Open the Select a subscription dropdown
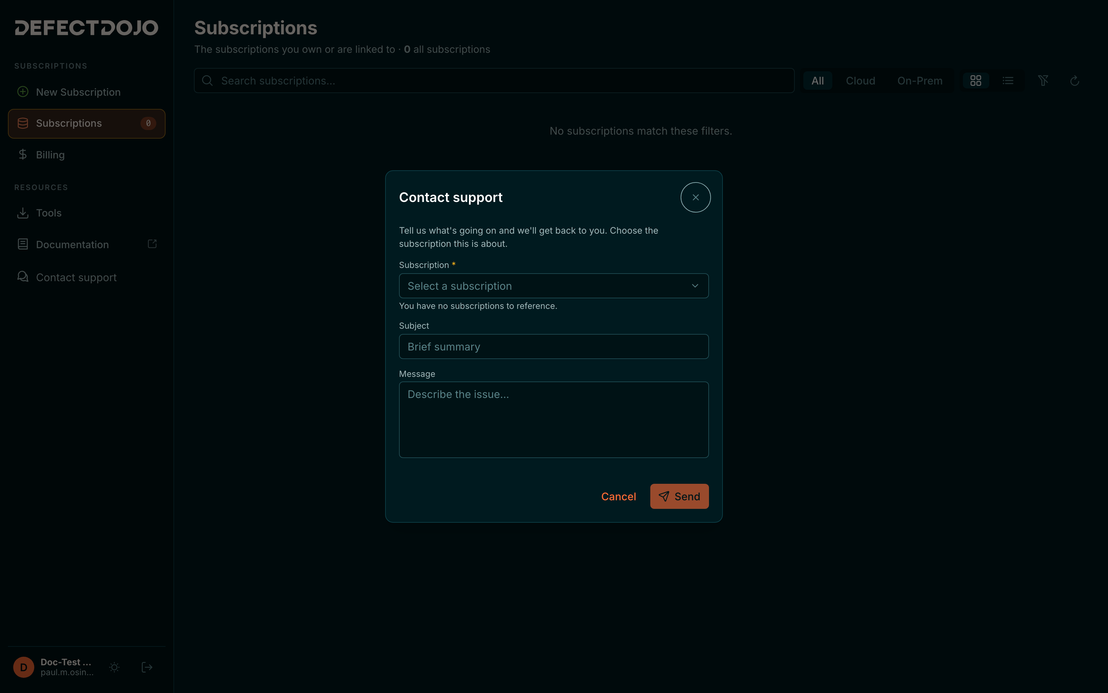 click(554, 286)
